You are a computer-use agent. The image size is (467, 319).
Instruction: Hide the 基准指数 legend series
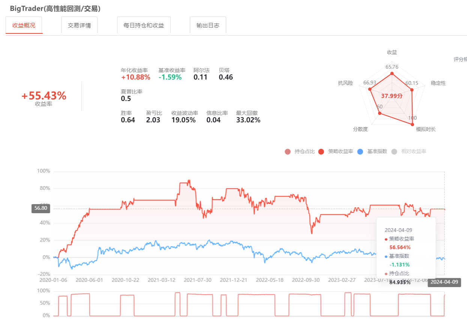pyautogui.click(x=372, y=152)
